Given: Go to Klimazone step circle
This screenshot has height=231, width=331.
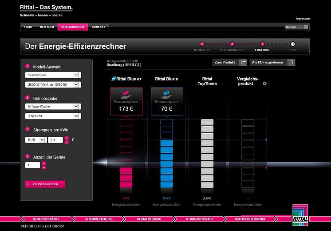Looking at the screenshot, I should (202, 44).
